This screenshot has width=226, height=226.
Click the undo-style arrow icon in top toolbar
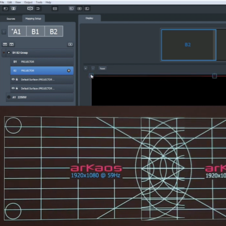point(38,8)
